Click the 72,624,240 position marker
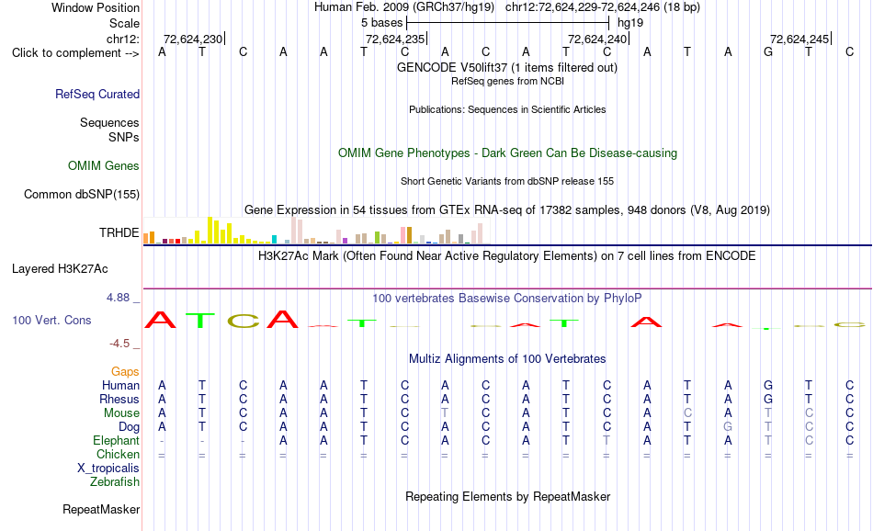The image size is (873, 531). 598,39
